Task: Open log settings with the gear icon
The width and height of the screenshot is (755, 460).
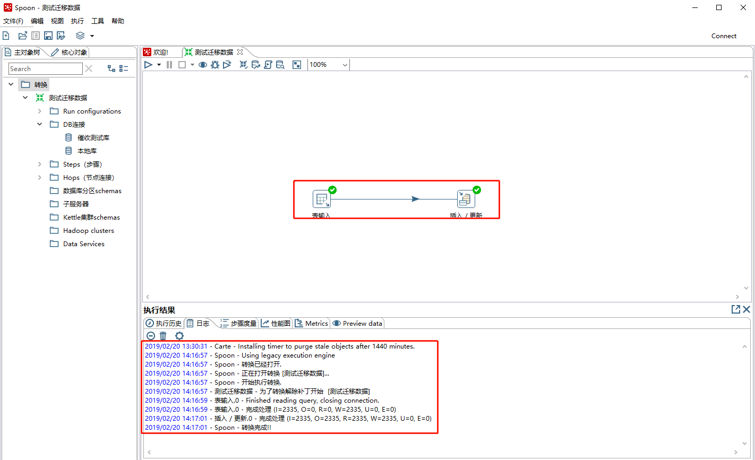Action: click(179, 336)
